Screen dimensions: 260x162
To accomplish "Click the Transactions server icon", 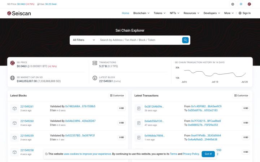I will [95, 63].
